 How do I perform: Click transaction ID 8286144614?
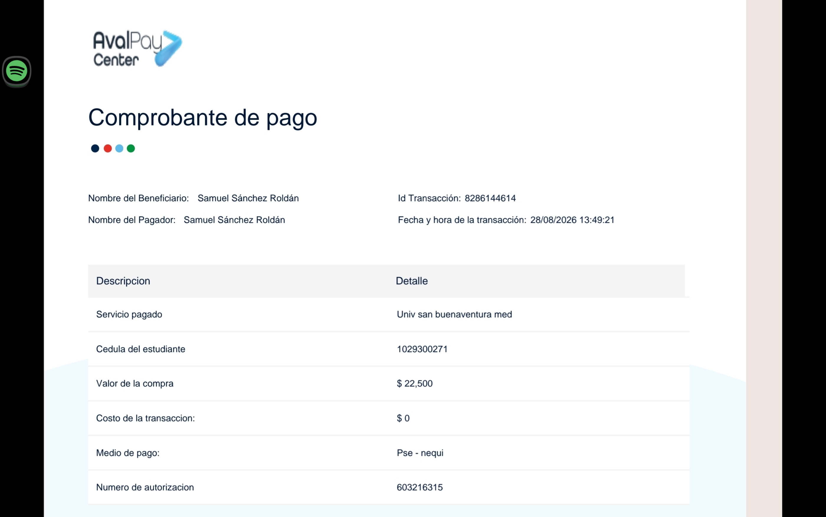click(490, 198)
